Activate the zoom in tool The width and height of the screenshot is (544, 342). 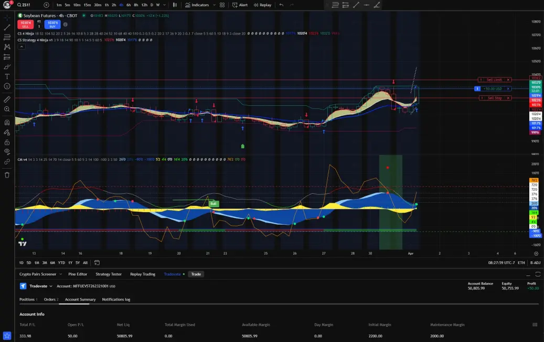(7, 109)
